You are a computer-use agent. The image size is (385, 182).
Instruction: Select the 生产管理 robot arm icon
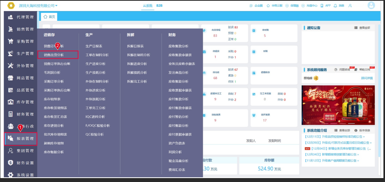click(11, 53)
